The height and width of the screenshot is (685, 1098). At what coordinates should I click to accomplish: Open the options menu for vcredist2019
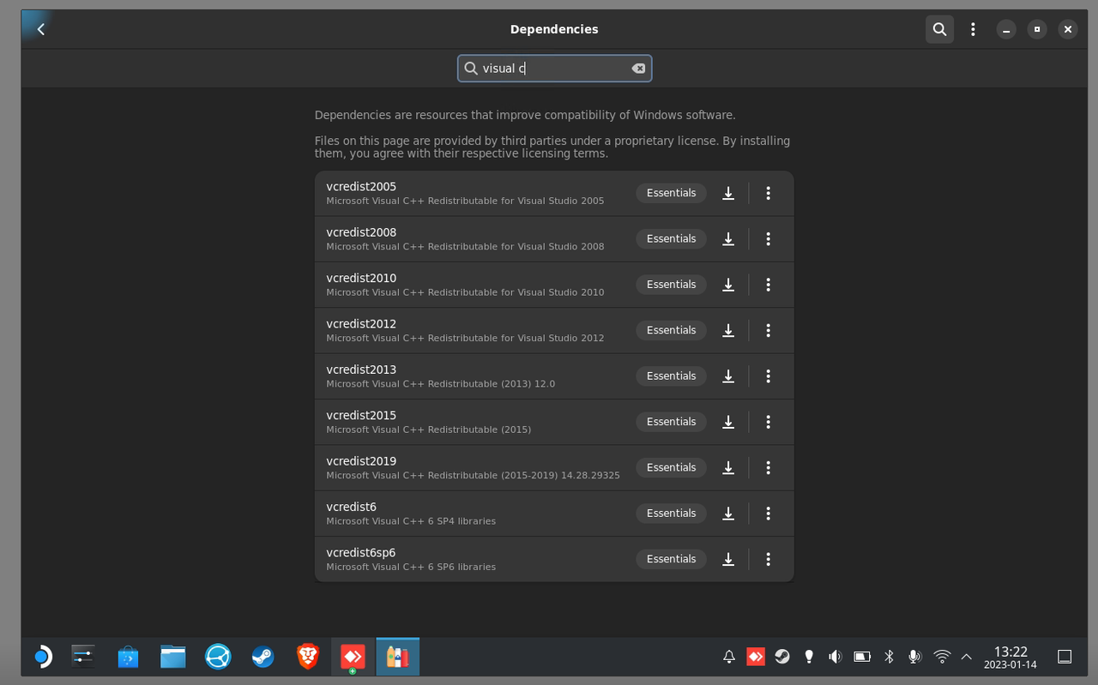point(769,467)
